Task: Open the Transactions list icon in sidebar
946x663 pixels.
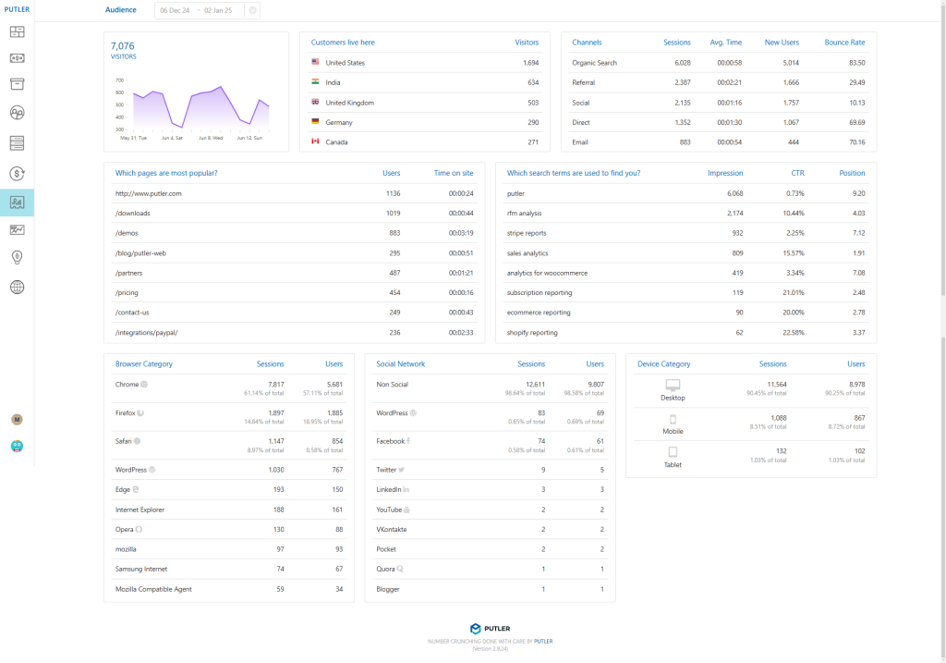Action: point(17,142)
